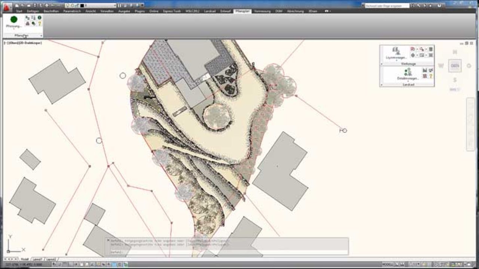Expand the Pflanzplan panel dropdown arrow

[x=41, y=35]
